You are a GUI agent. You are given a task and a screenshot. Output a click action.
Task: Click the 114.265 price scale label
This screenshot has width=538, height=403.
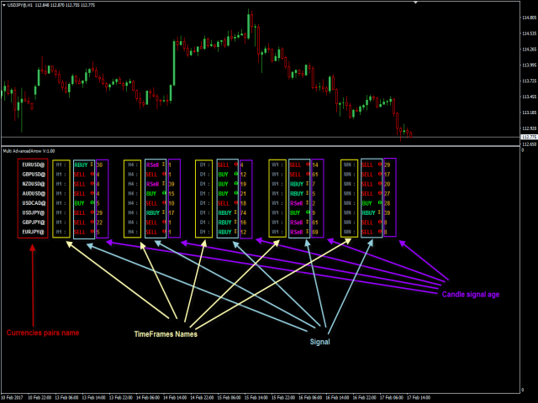(x=529, y=50)
